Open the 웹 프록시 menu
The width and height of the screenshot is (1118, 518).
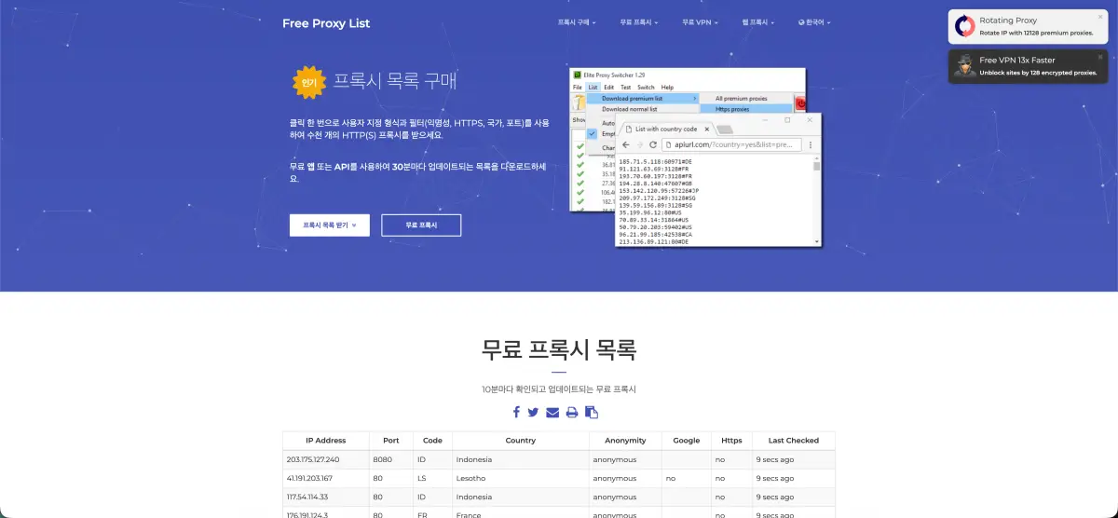click(x=760, y=22)
